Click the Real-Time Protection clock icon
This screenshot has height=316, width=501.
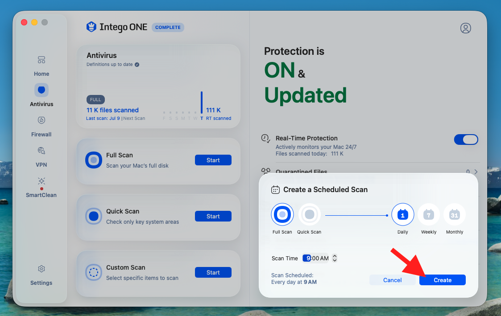[265, 138]
